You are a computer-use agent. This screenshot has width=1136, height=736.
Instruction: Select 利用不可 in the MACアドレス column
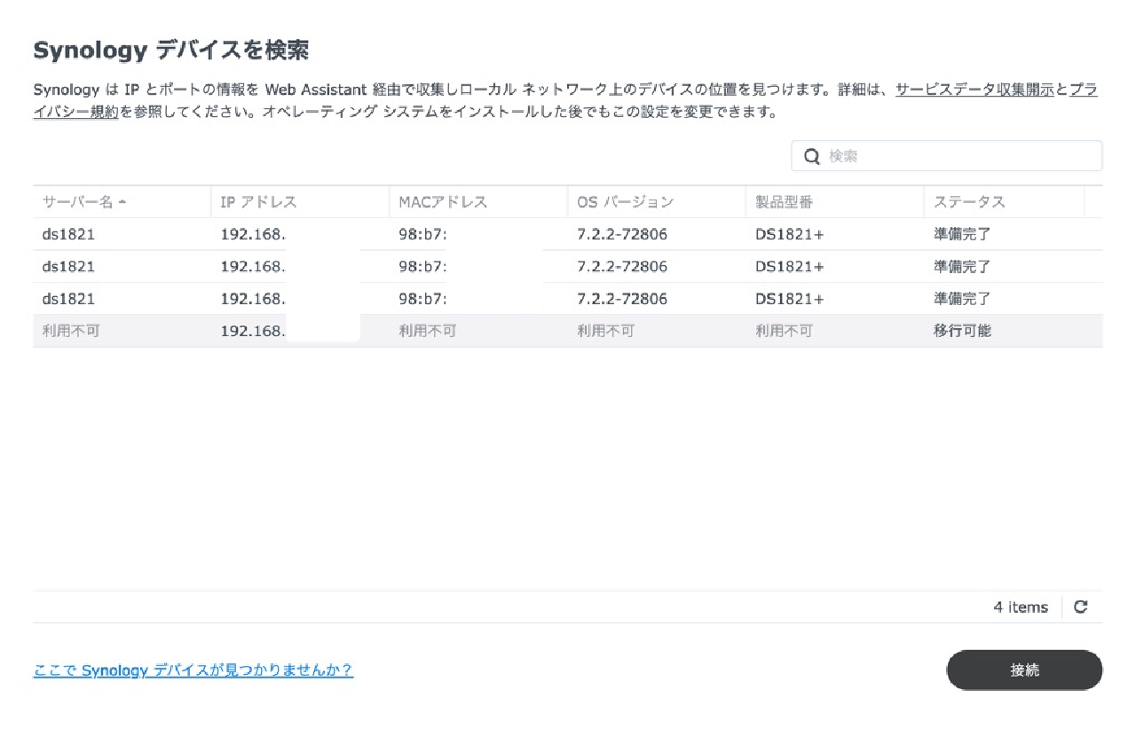point(428,331)
